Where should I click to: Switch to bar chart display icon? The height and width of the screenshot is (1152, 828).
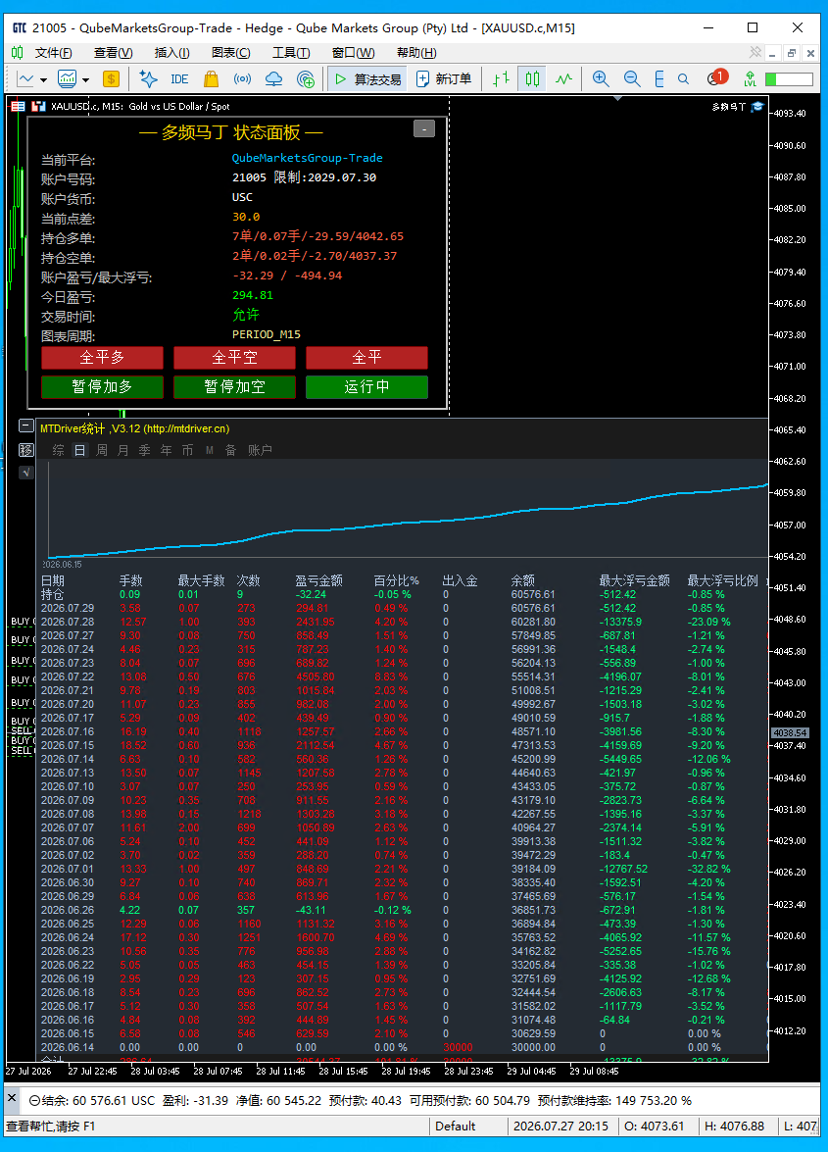point(502,79)
